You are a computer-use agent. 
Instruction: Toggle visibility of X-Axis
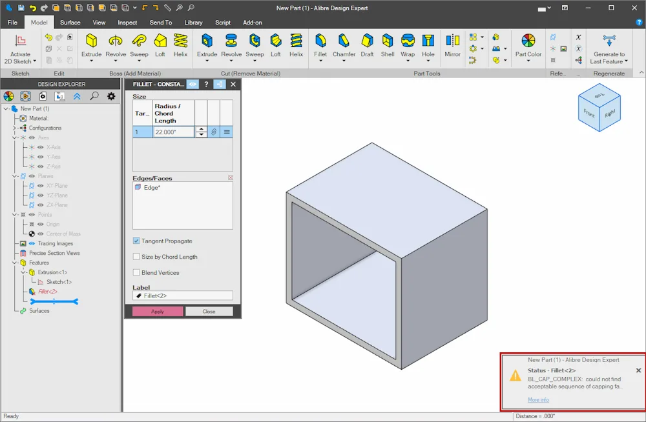click(x=40, y=147)
